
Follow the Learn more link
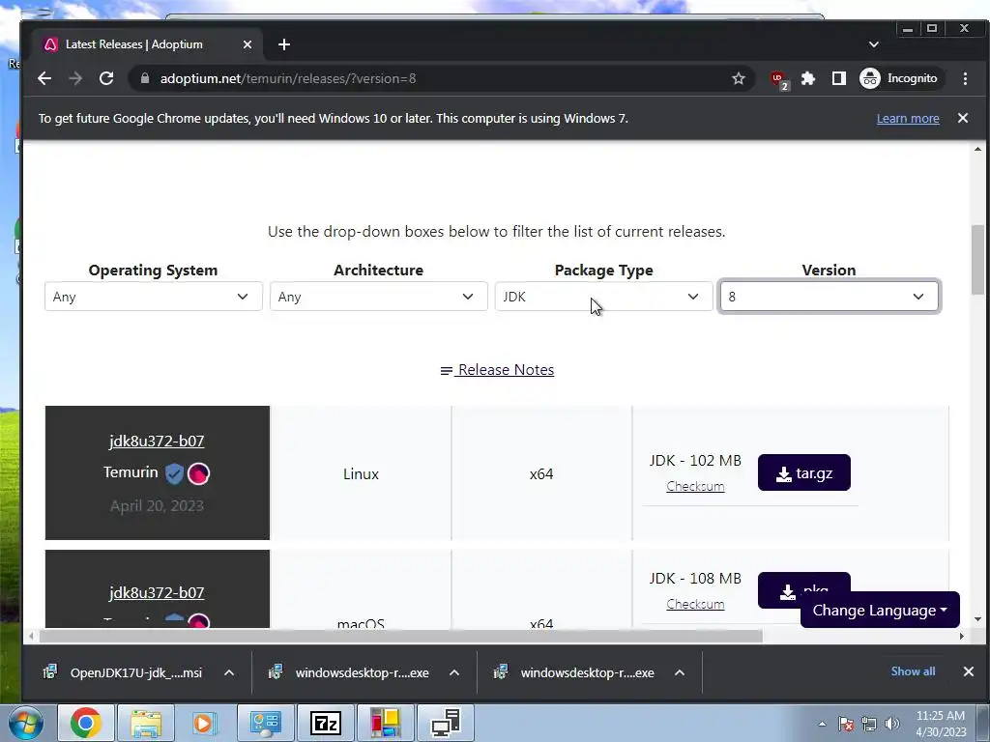[907, 119]
